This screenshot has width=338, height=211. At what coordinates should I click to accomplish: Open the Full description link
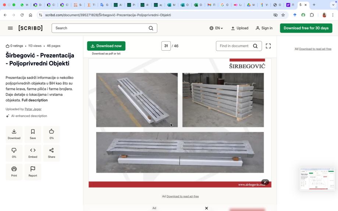coord(35,100)
